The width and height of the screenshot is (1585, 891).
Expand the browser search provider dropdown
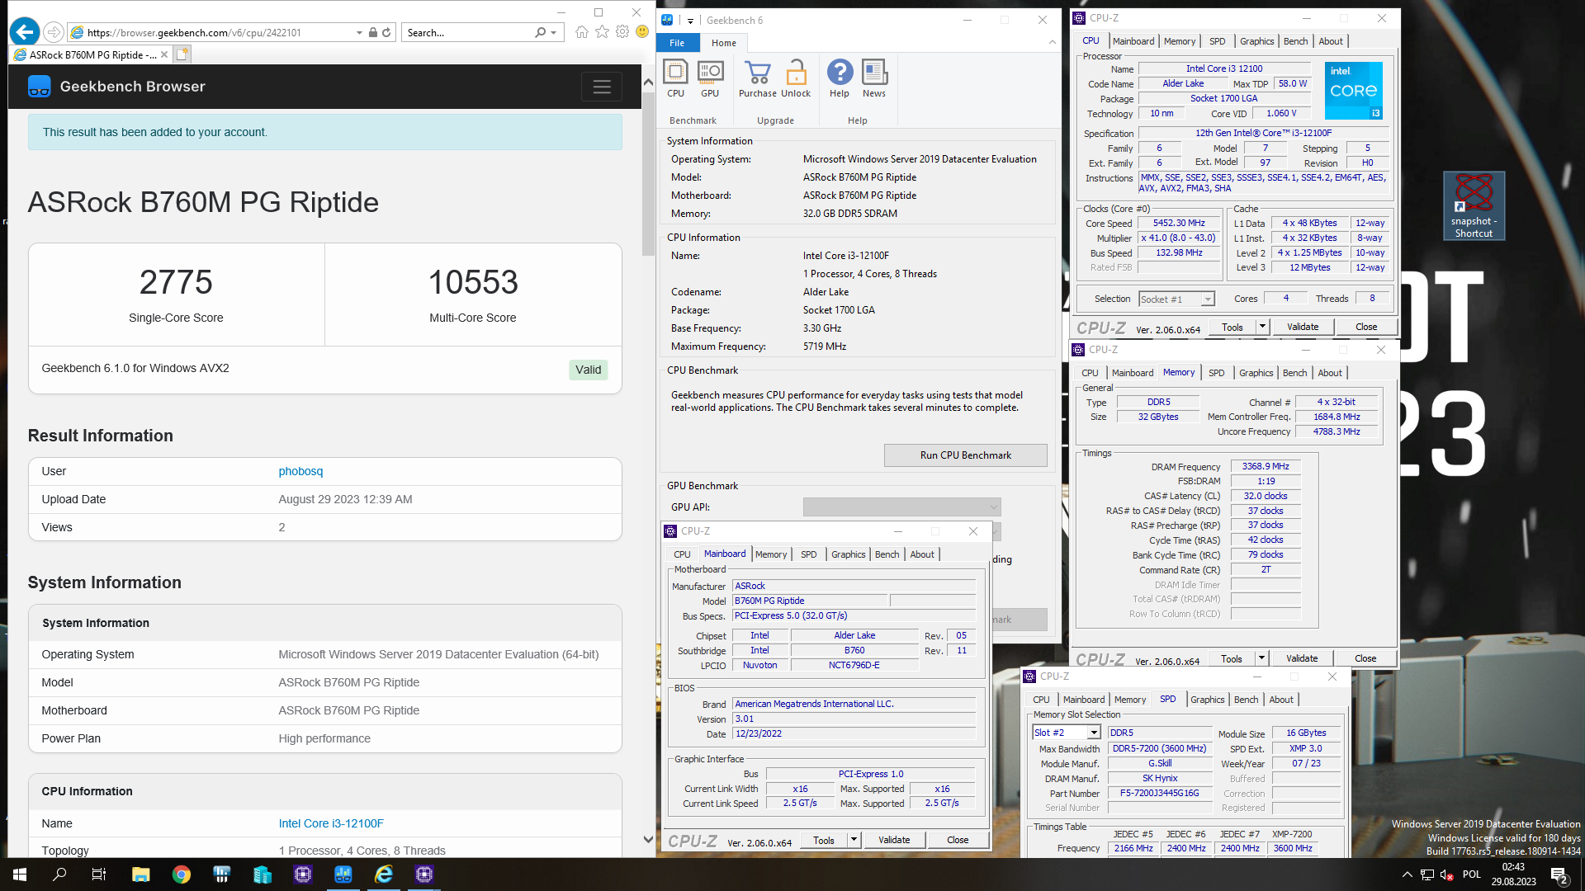click(x=553, y=33)
